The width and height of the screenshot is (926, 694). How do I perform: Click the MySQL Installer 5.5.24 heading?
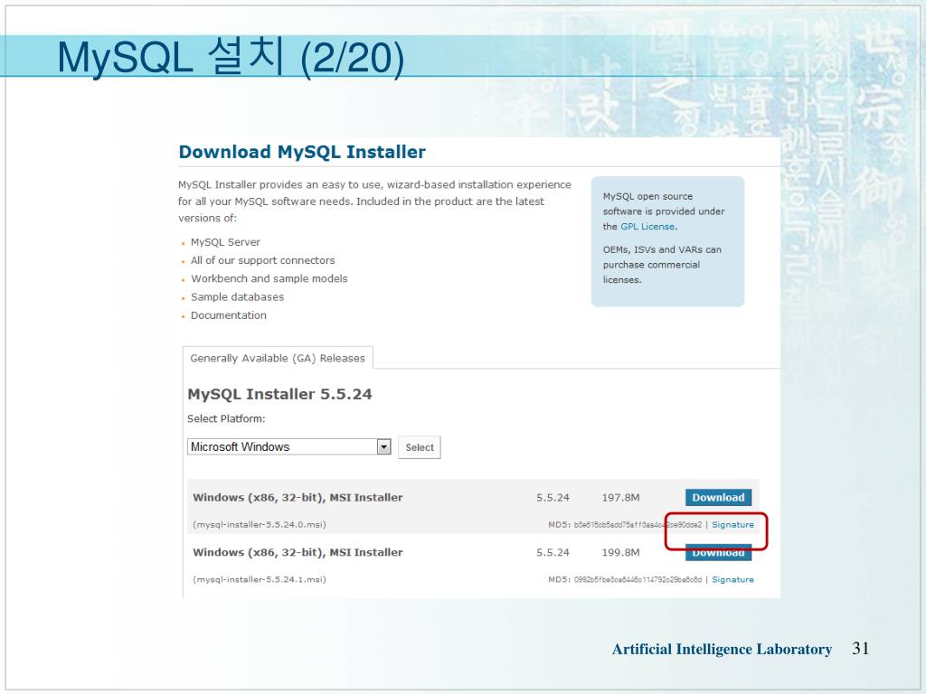pos(279,394)
